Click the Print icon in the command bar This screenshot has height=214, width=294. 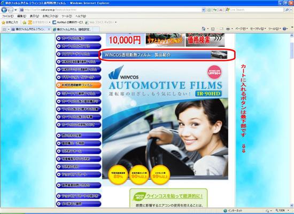pyautogui.click(x=228, y=29)
